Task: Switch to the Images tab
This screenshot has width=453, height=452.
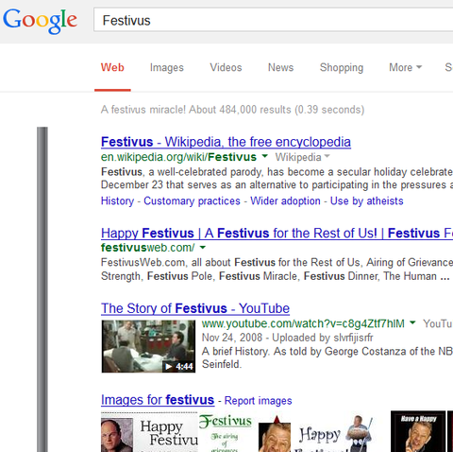Action: (x=167, y=68)
